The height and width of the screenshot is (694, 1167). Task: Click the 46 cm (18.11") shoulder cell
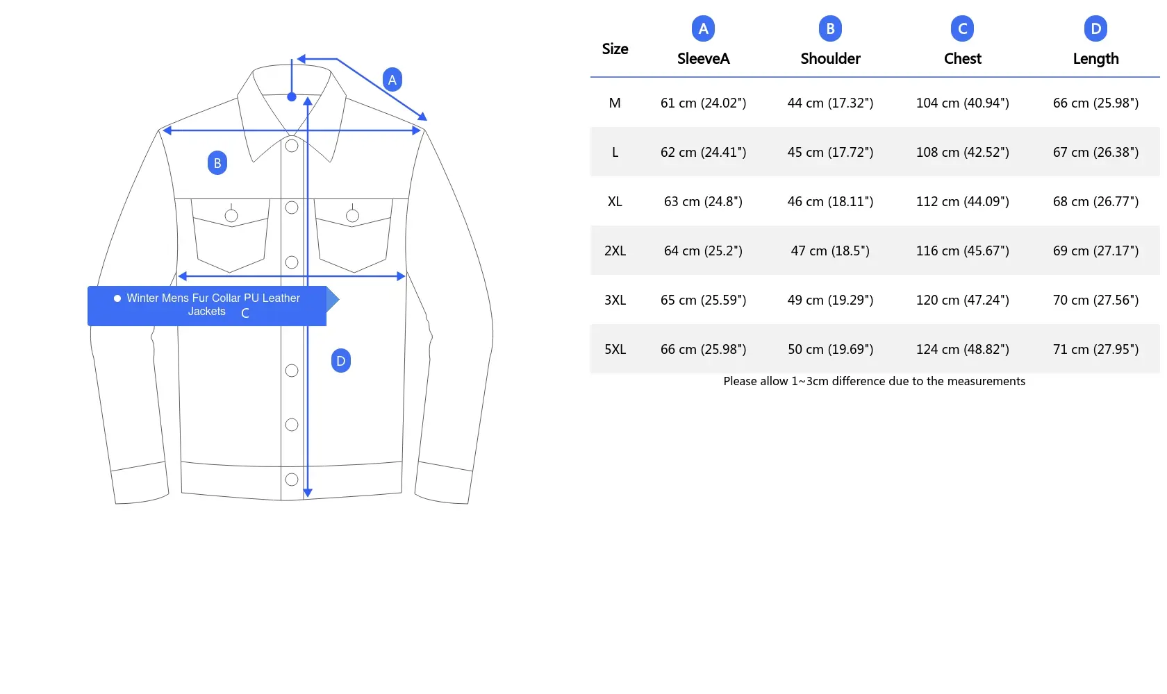(x=830, y=201)
